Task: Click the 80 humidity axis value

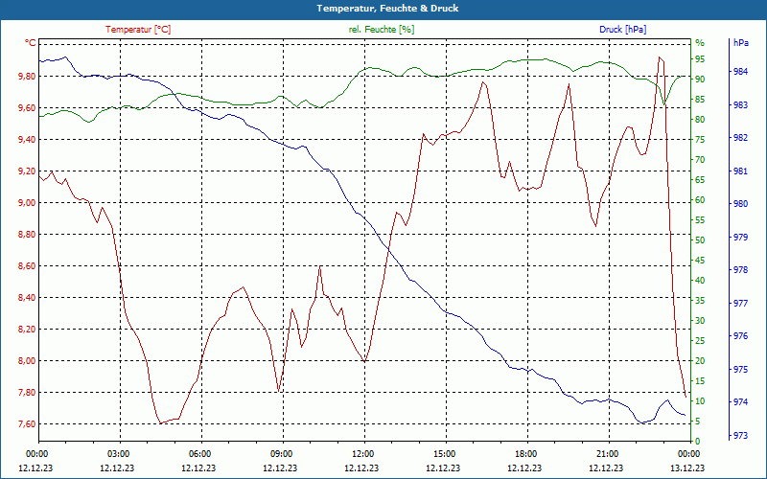Action: pyautogui.click(x=700, y=119)
